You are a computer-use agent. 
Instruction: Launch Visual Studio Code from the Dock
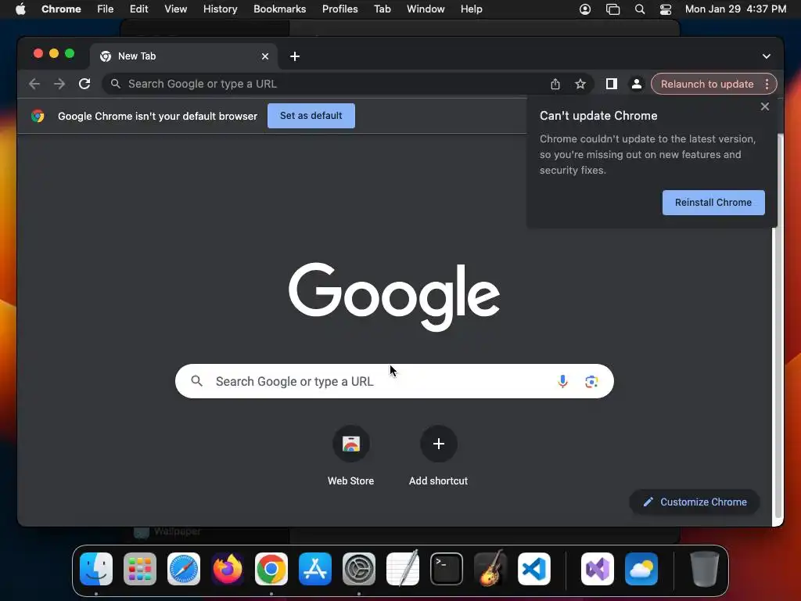(534, 569)
